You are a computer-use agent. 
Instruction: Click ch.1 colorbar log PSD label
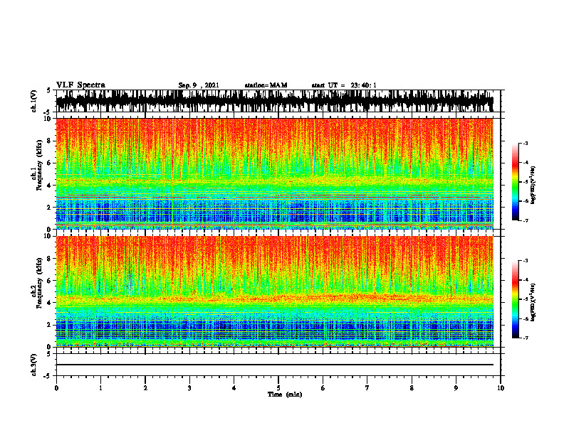click(x=533, y=186)
